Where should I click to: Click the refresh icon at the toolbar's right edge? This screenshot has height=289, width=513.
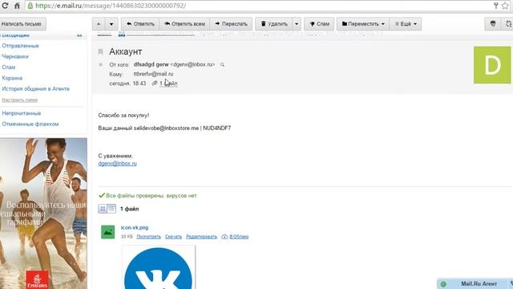(x=508, y=24)
